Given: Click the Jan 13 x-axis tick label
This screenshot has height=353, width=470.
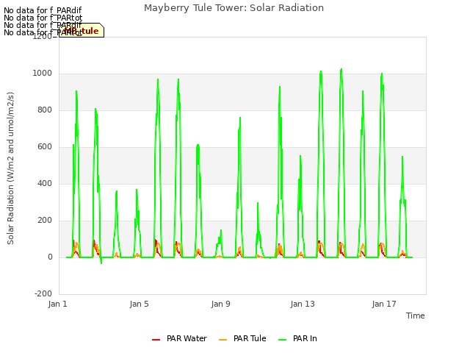Looking at the screenshot, I should [303, 304].
